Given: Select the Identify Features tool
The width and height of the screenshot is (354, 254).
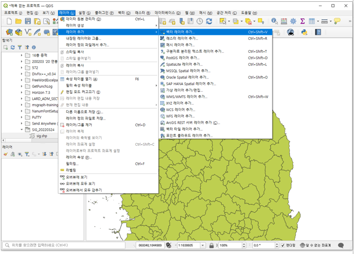Looking at the screenshot, I should [x=274, y=21].
